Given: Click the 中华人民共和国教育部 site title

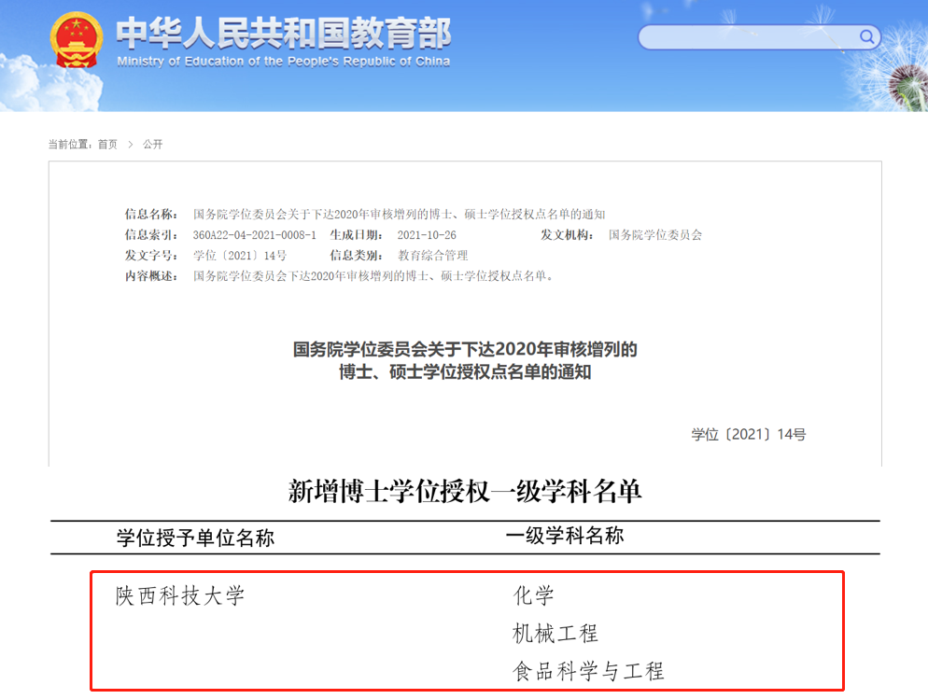Looking at the screenshot, I should click(283, 34).
